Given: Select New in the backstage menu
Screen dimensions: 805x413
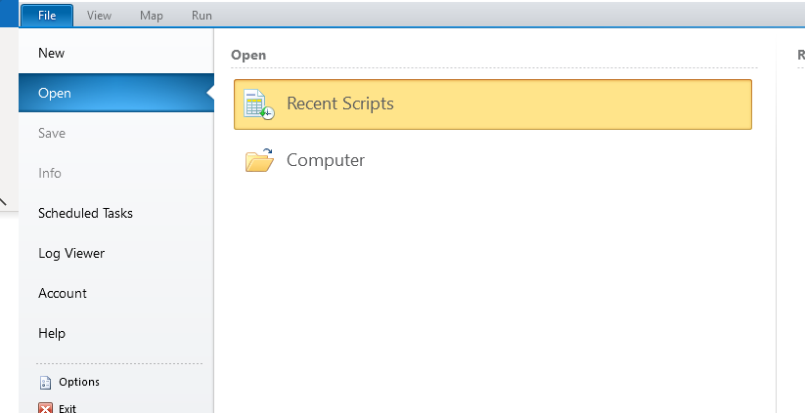Looking at the screenshot, I should click(52, 53).
